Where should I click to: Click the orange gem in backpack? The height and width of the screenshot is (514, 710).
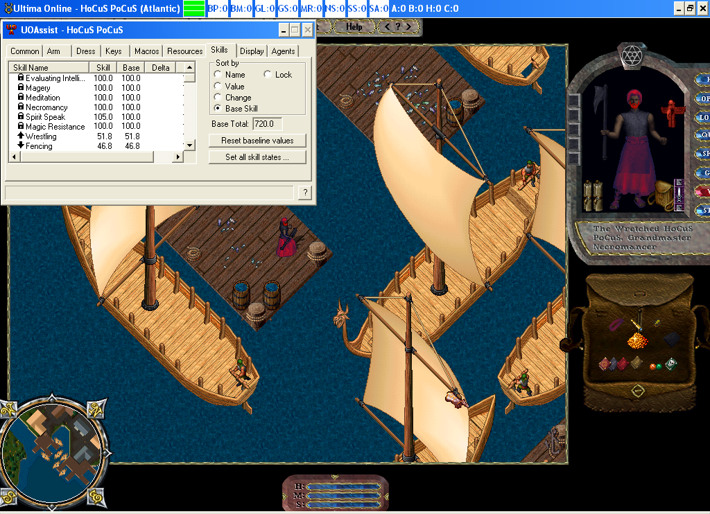tap(652, 366)
